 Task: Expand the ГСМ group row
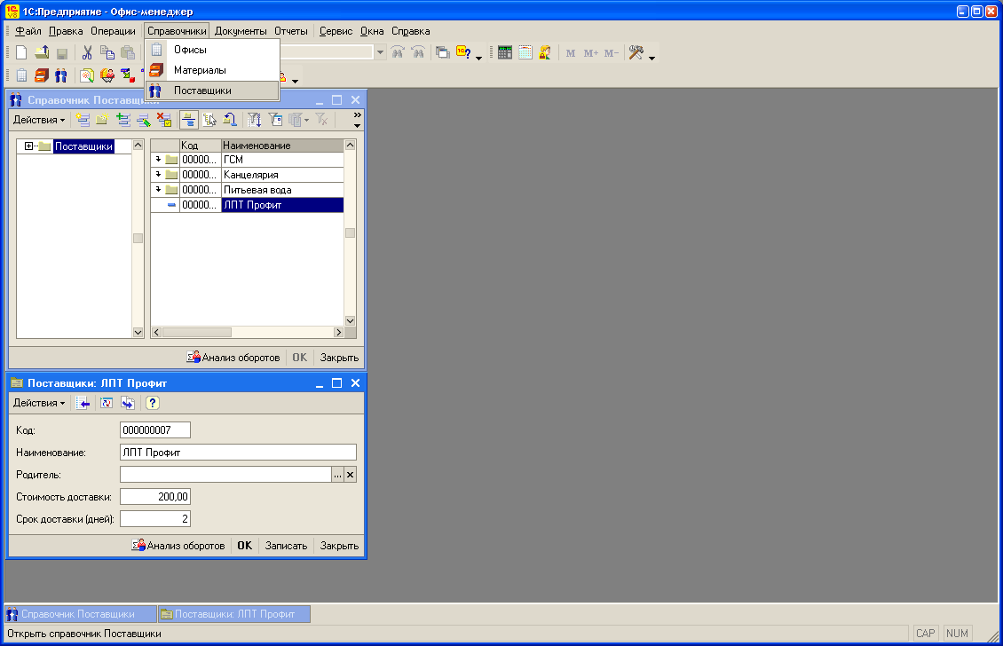pyautogui.click(x=158, y=159)
